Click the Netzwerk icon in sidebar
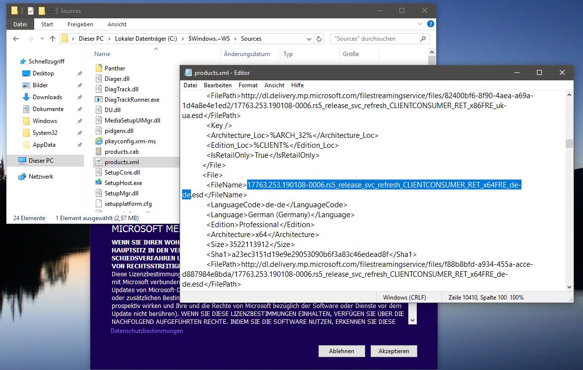Image resolution: width=583 pixels, height=370 pixels. (x=22, y=177)
